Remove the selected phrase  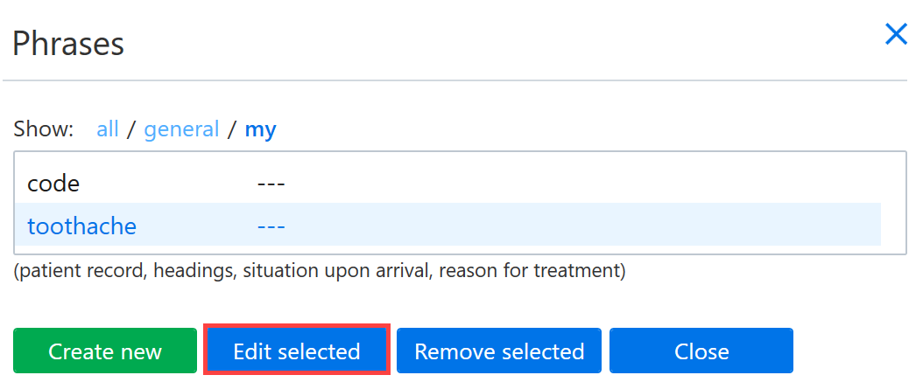[x=499, y=351]
